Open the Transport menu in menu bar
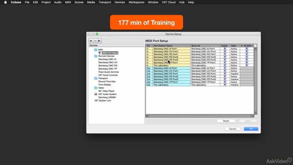This screenshot has height=165, width=293. (105, 2)
